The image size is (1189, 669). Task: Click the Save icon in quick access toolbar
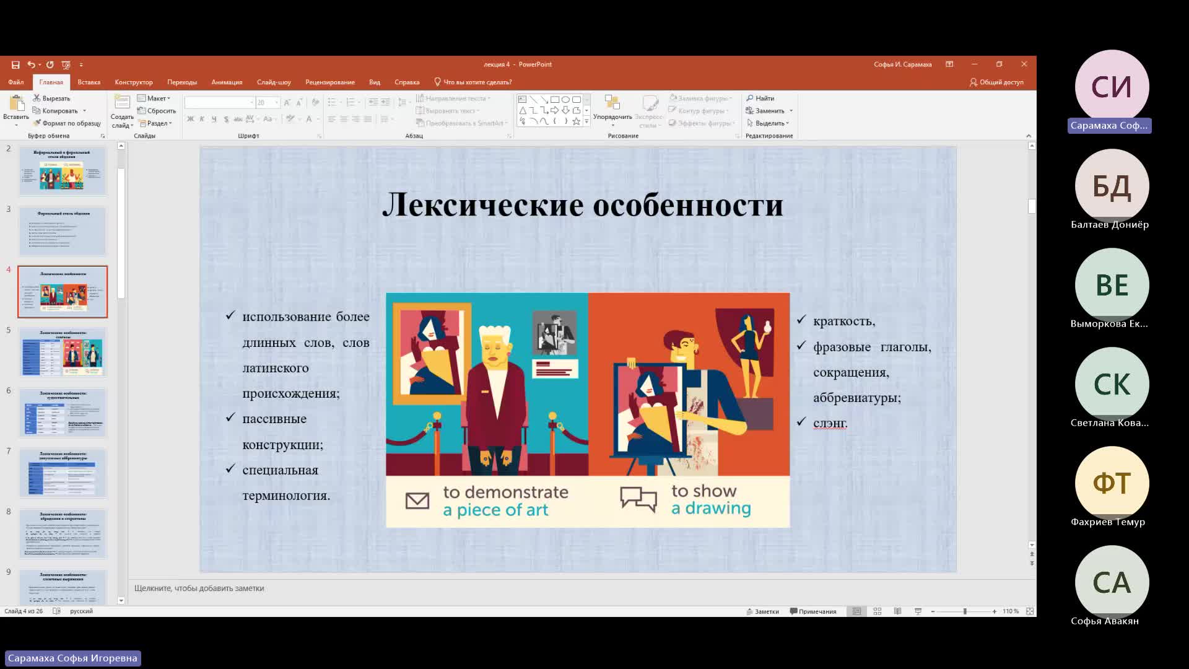tap(15, 64)
